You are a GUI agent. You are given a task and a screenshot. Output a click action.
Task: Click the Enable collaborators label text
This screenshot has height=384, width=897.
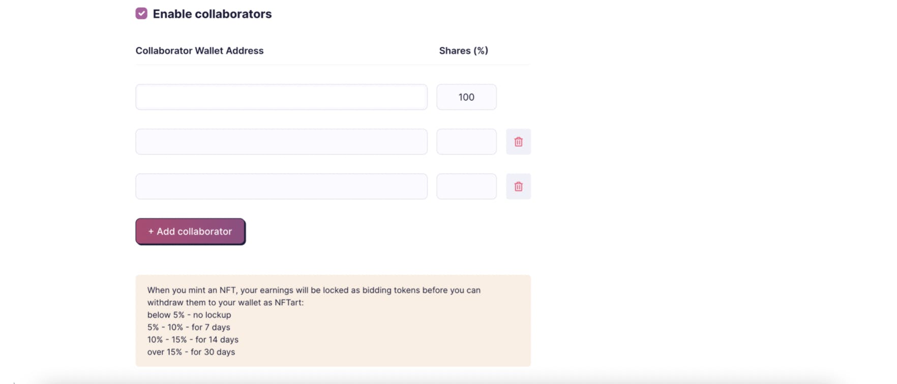pos(212,14)
